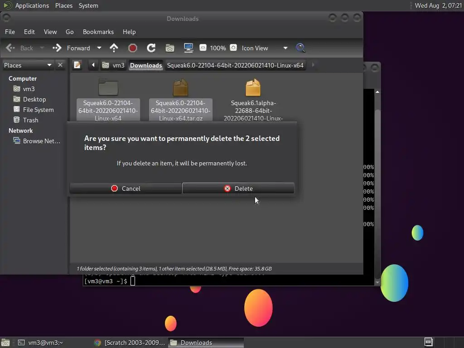
Task: Click the workspace switcher icon in the taskbar
Action: [429, 342]
